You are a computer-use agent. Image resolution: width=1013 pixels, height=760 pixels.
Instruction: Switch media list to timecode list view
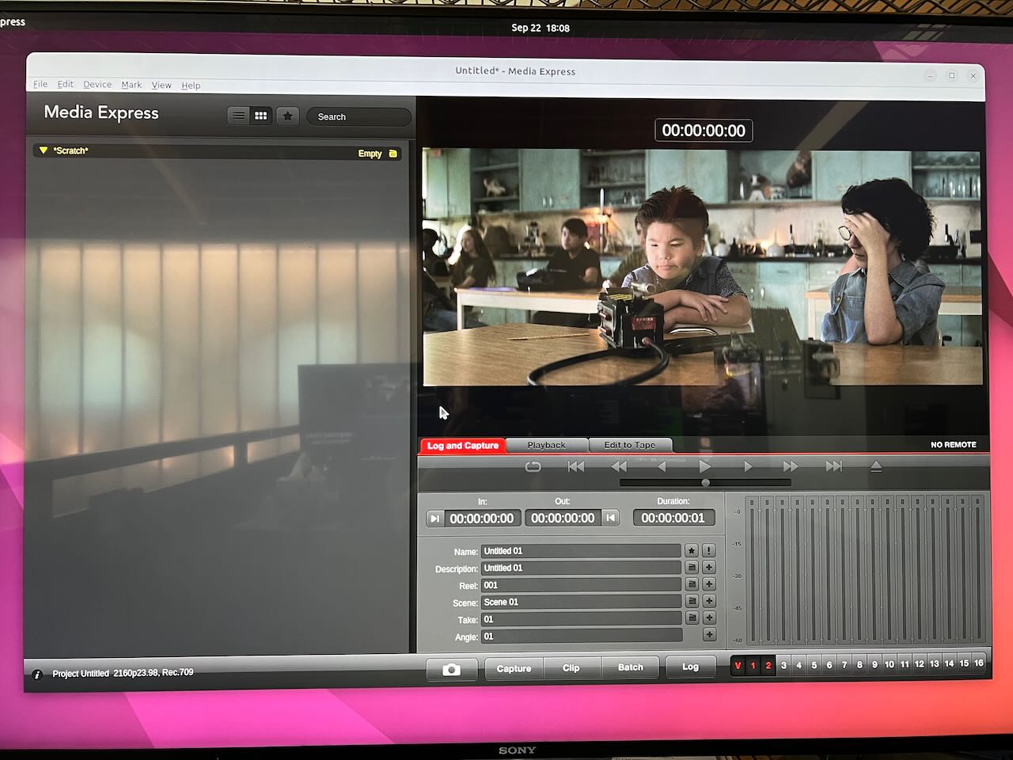click(238, 116)
